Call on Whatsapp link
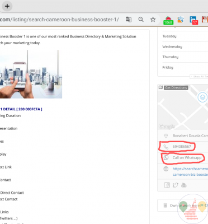208x224 pixels. point(187,158)
